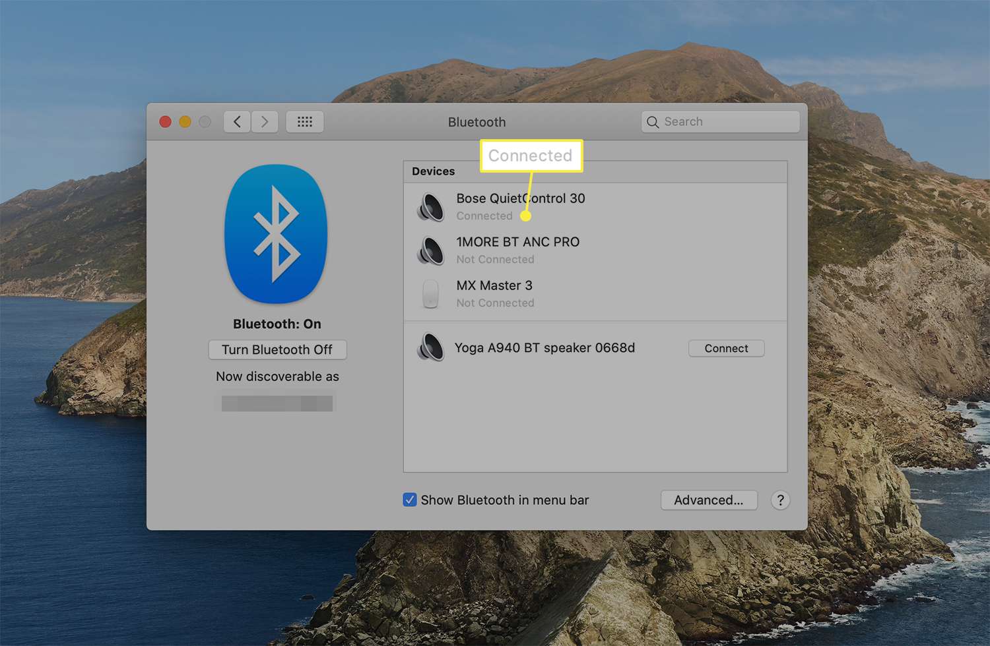
Task: Select MX Master 3 mouse icon
Action: 430,294
